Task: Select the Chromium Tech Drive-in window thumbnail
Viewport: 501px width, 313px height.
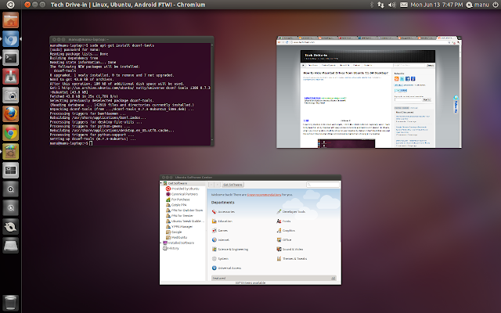Action: tap(369, 92)
